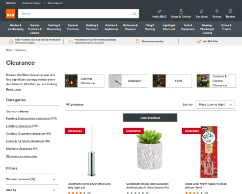Click the Load previous button
242x194 pixels.
point(150,117)
